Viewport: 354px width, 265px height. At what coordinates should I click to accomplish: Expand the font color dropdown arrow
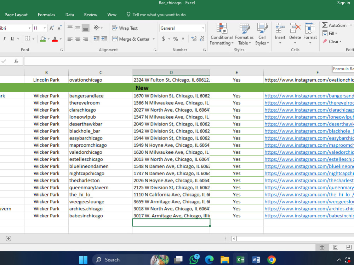coord(61,39)
